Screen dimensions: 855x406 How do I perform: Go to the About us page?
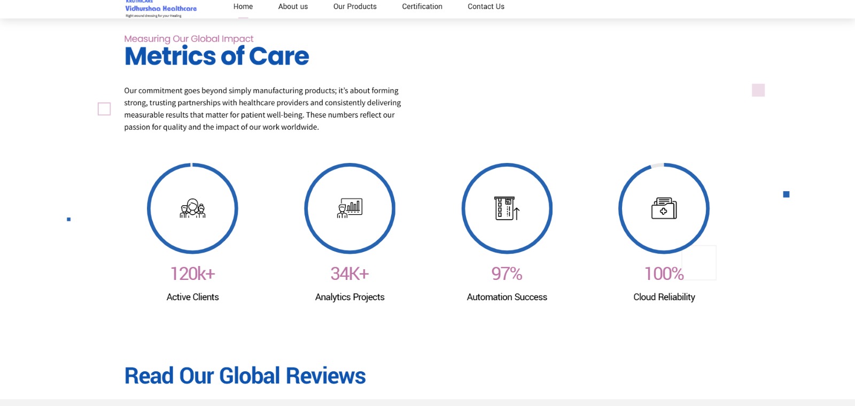[x=293, y=7]
